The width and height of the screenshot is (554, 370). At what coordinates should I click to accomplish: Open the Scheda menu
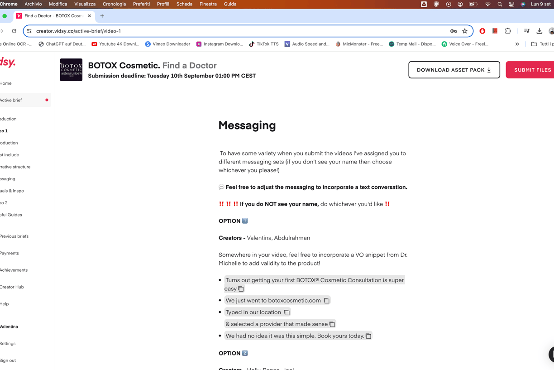pyautogui.click(x=184, y=4)
